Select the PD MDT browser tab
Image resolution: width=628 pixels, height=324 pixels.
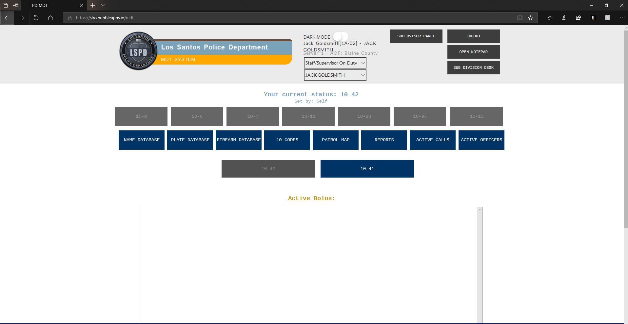click(54, 5)
